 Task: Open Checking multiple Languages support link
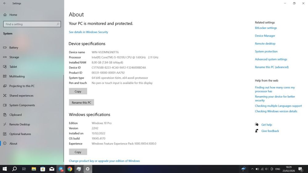click(x=278, y=106)
